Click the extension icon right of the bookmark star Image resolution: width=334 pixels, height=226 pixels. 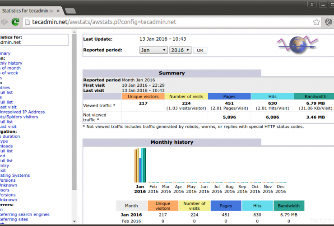tap(328, 22)
